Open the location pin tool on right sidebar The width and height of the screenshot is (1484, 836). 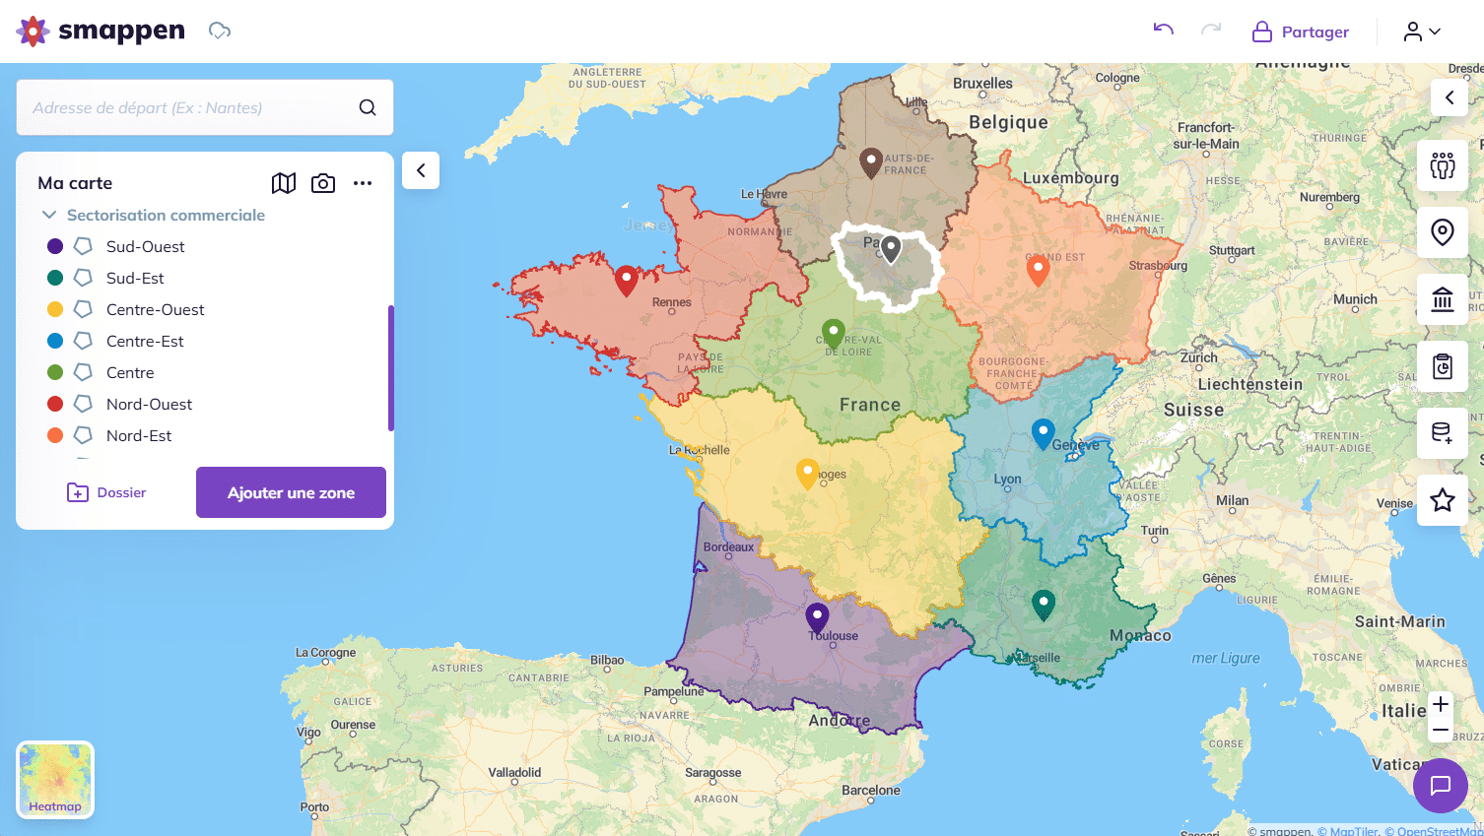pyautogui.click(x=1442, y=231)
